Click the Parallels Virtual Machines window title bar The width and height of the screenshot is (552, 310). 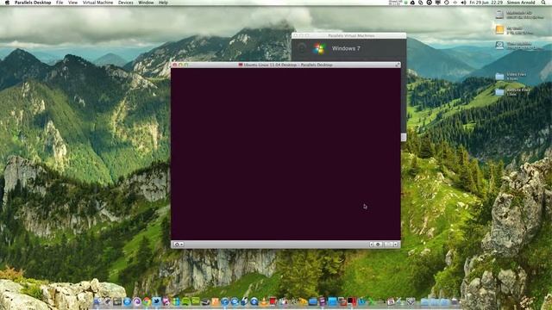pyautogui.click(x=348, y=35)
